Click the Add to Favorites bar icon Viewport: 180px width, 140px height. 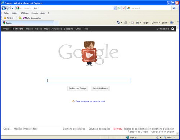pos(20,18)
